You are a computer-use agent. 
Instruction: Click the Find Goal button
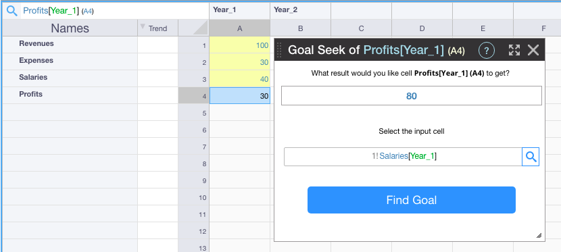412,200
